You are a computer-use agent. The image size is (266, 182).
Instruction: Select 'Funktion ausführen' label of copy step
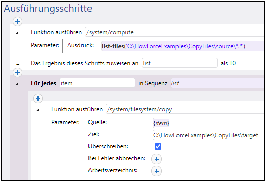pos(77,109)
